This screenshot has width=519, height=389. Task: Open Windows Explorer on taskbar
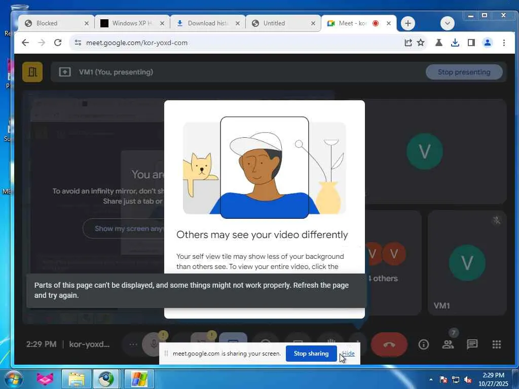pos(77,379)
